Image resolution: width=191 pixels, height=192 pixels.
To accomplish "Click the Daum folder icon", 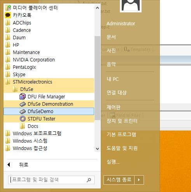I will 8,37.
